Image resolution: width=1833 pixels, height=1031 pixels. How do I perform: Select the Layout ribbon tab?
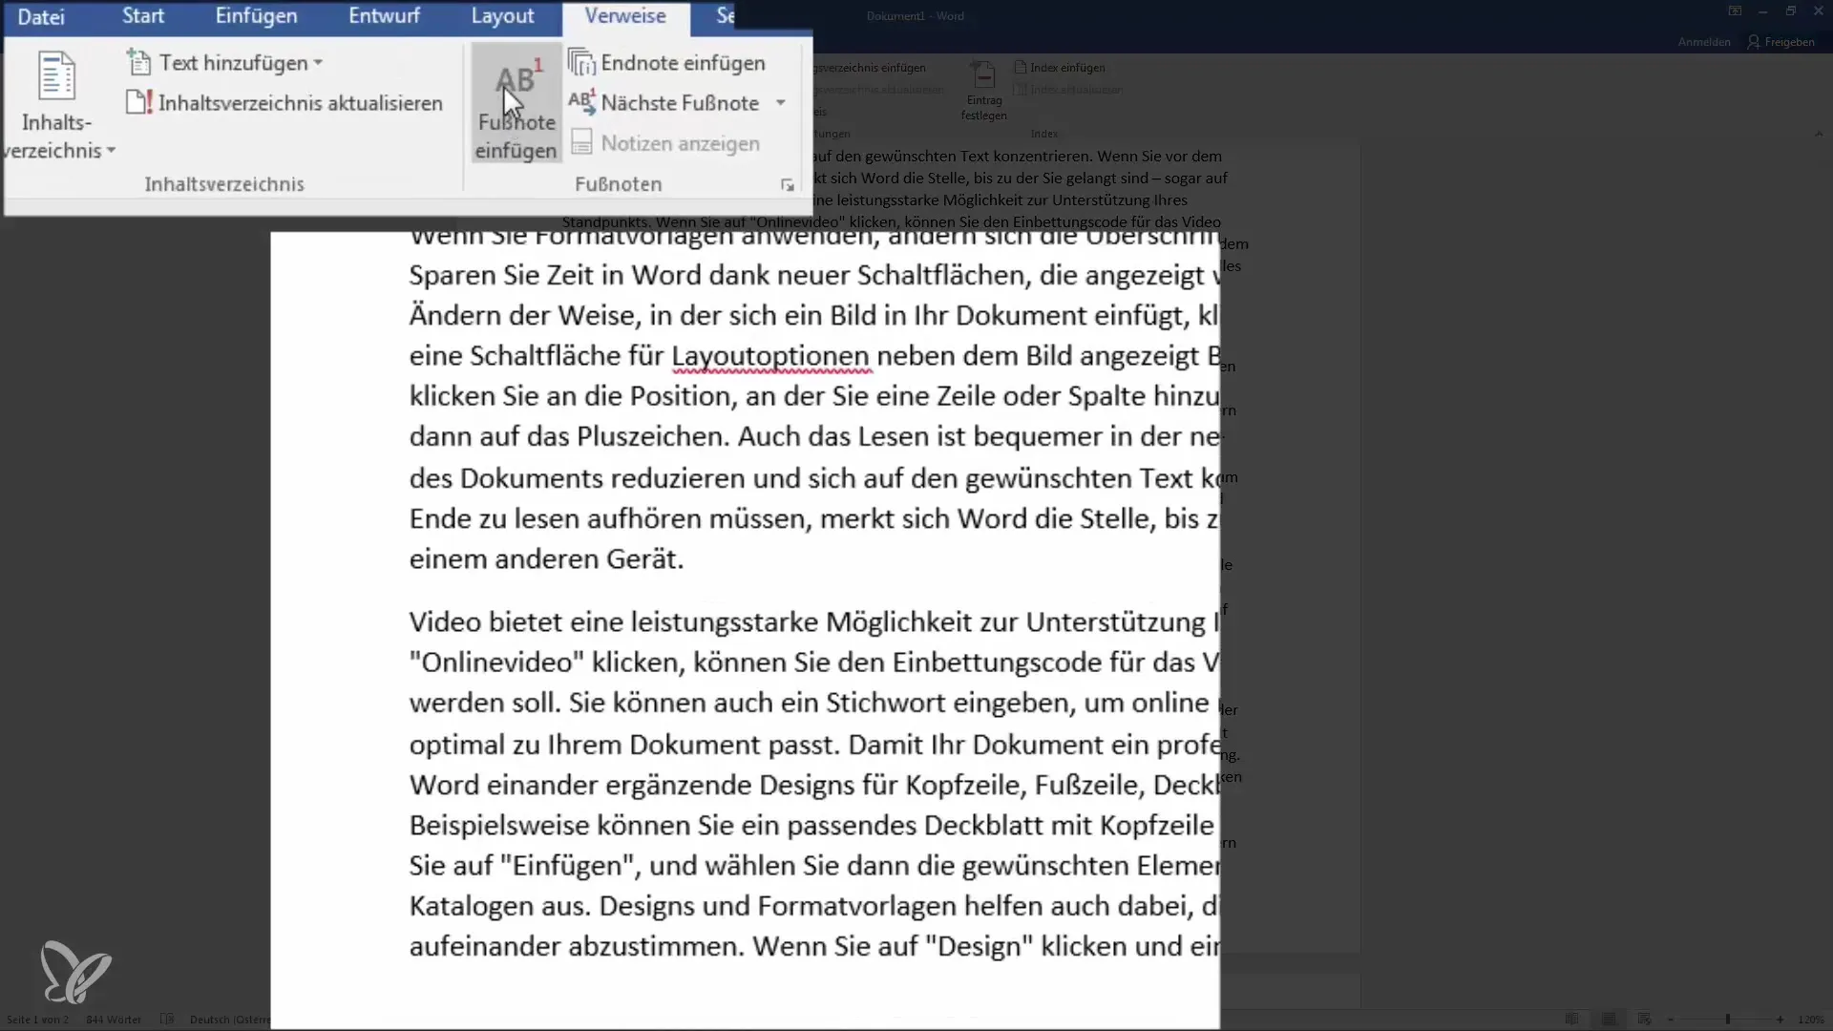(501, 15)
